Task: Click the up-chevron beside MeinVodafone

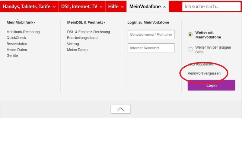Action: pyautogui.click(x=164, y=7)
